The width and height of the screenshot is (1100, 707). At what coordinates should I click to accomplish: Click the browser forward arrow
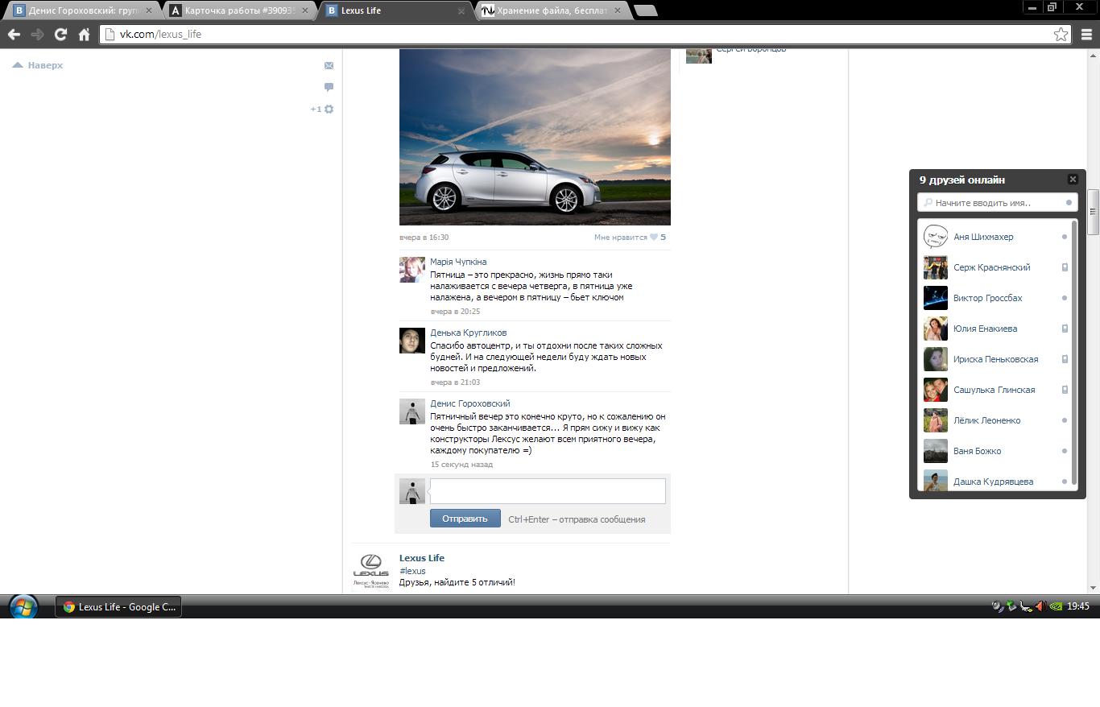[37, 34]
